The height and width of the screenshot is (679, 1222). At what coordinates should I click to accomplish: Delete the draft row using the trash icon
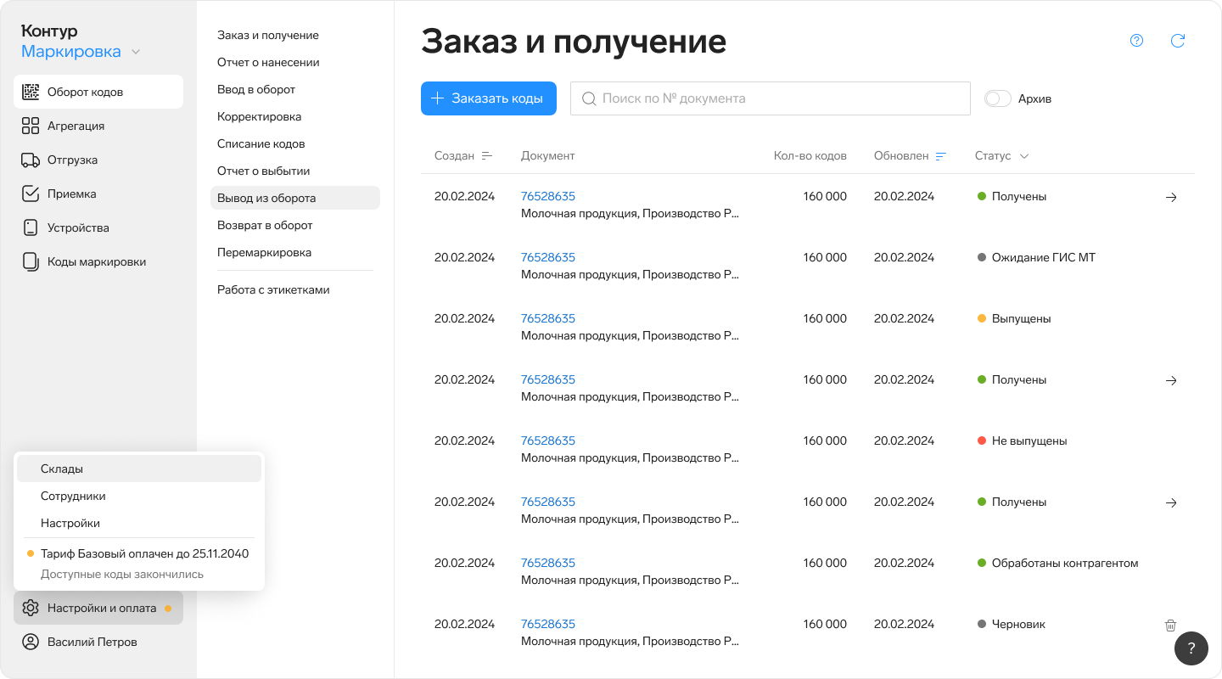pos(1170,625)
